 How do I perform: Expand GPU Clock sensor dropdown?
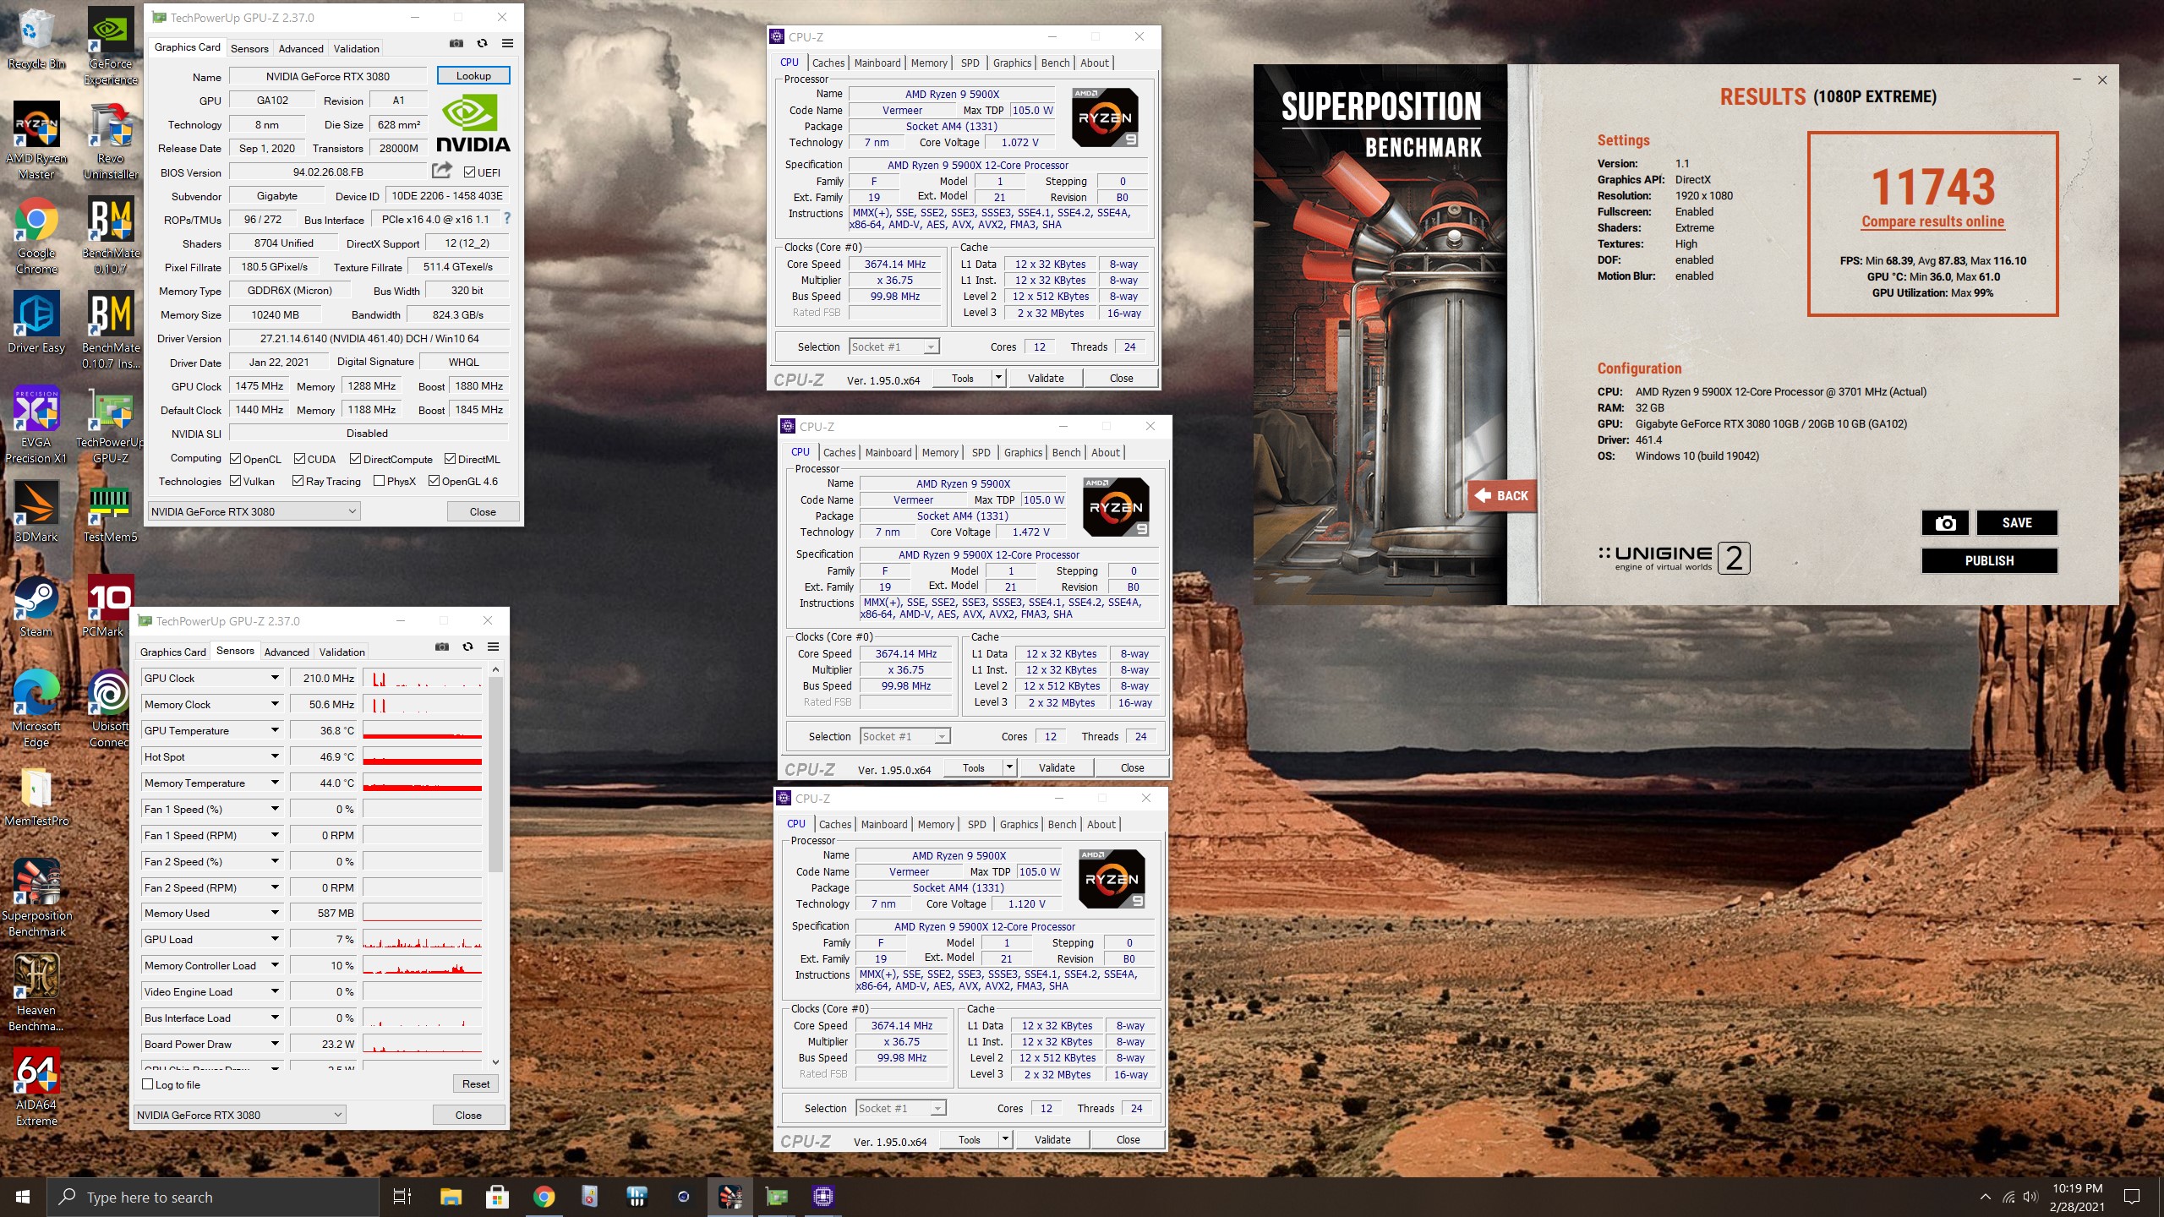point(275,678)
